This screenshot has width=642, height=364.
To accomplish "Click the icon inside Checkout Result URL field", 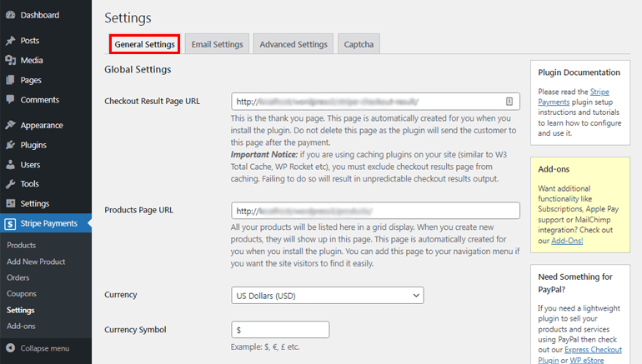I will pyautogui.click(x=509, y=102).
